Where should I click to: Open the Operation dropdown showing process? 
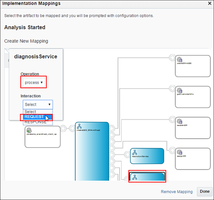pos(34,82)
